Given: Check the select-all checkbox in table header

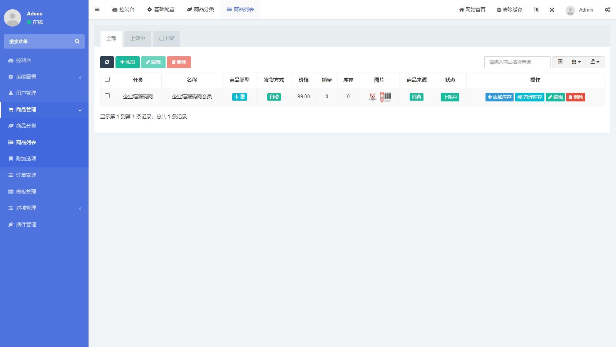Looking at the screenshot, I should [107, 79].
